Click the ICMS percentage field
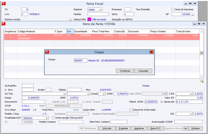 point(121,94)
